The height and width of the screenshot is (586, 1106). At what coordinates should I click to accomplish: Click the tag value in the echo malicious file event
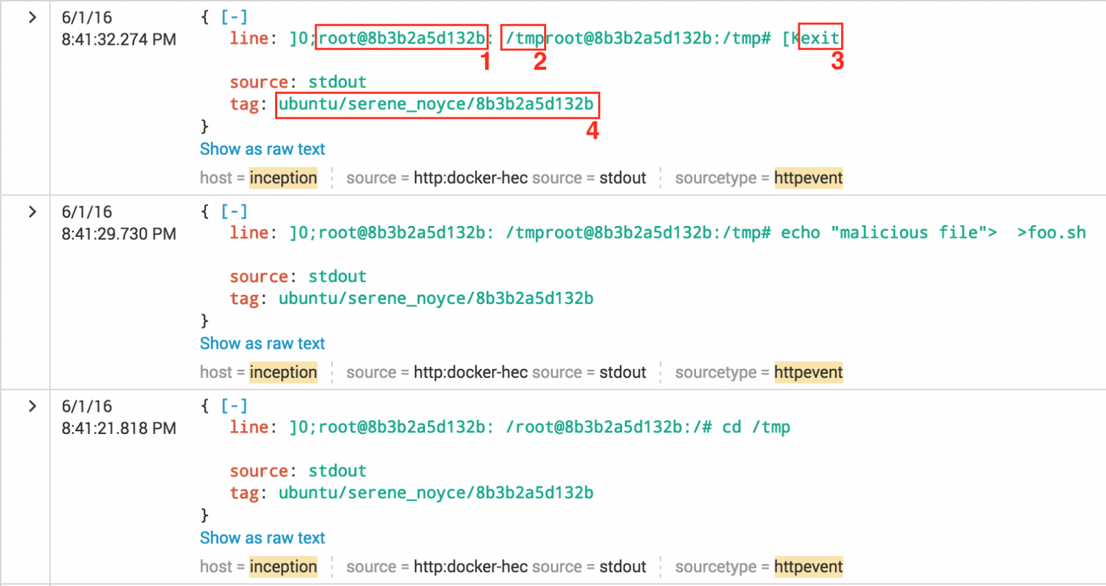coord(436,299)
